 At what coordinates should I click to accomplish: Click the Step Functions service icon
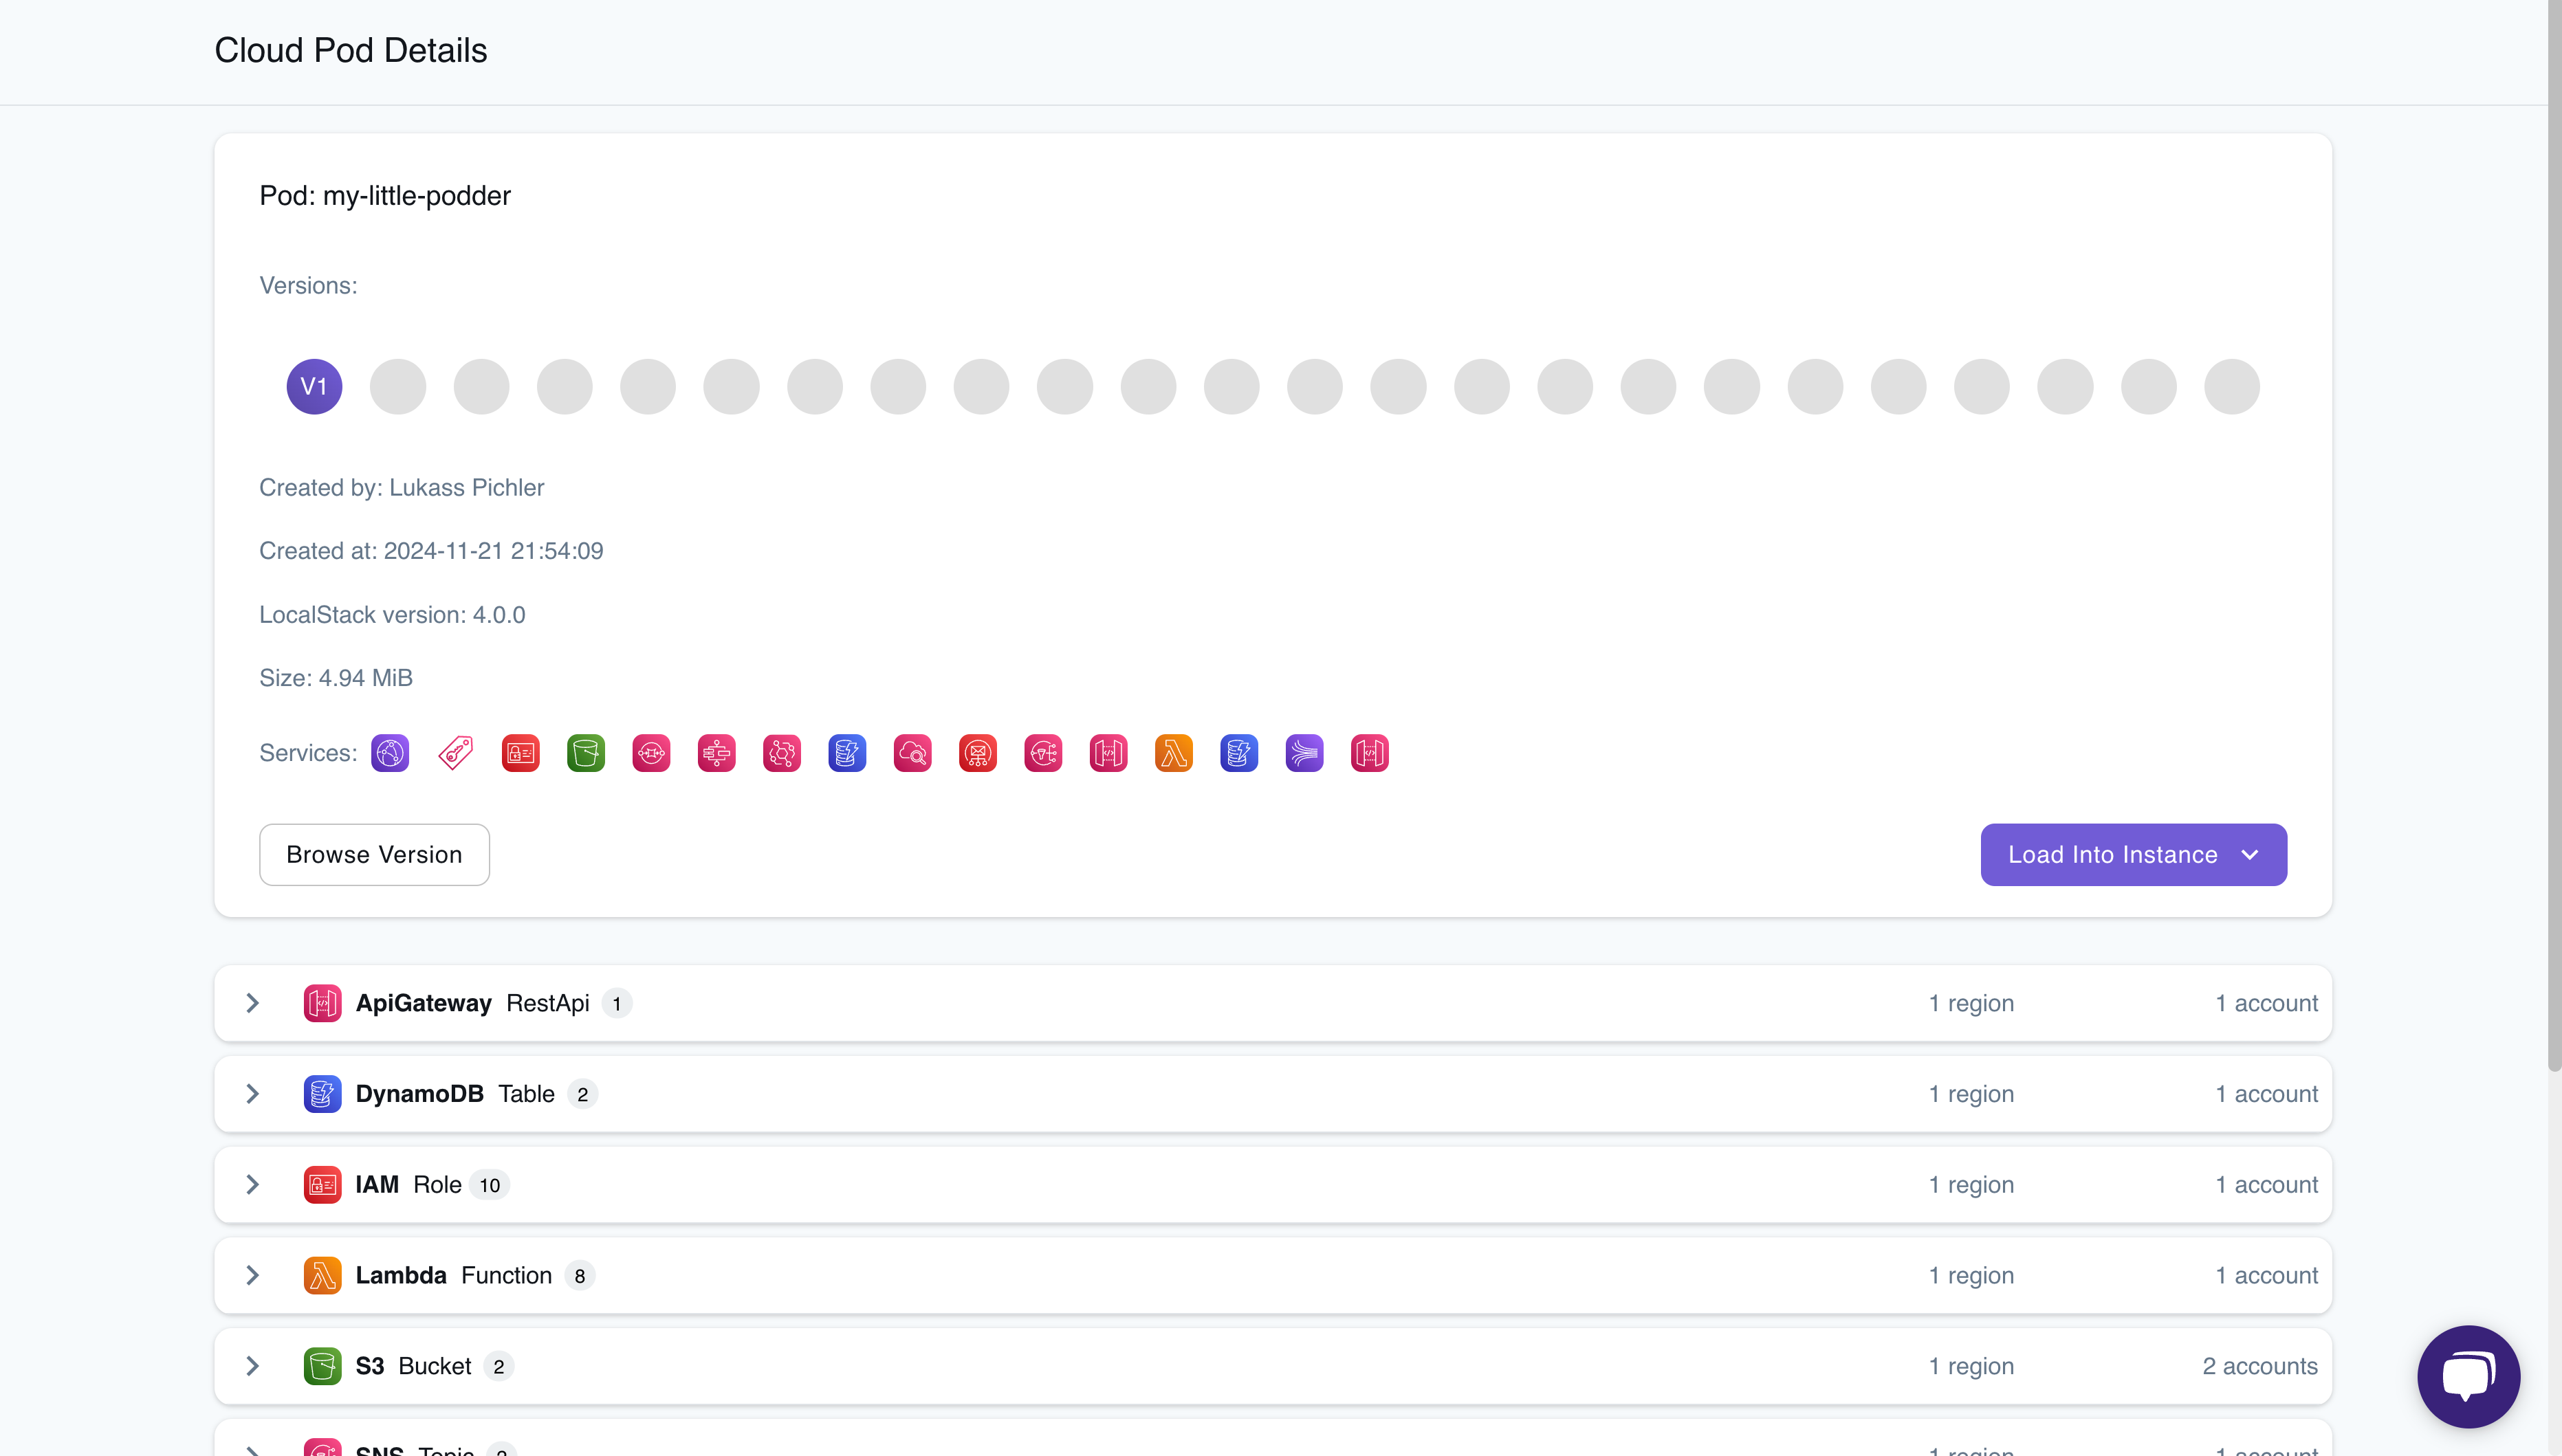pos(716,753)
